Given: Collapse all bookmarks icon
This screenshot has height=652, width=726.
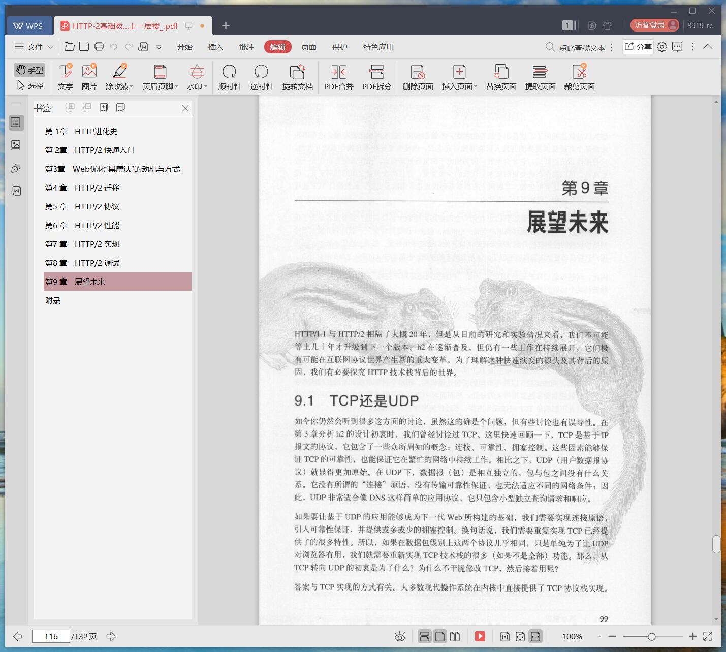Looking at the screenshot, I should point(87,107).
